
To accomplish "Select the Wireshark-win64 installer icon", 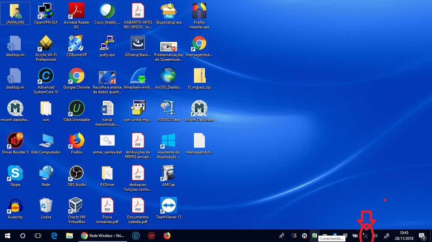I will point(138,78).
